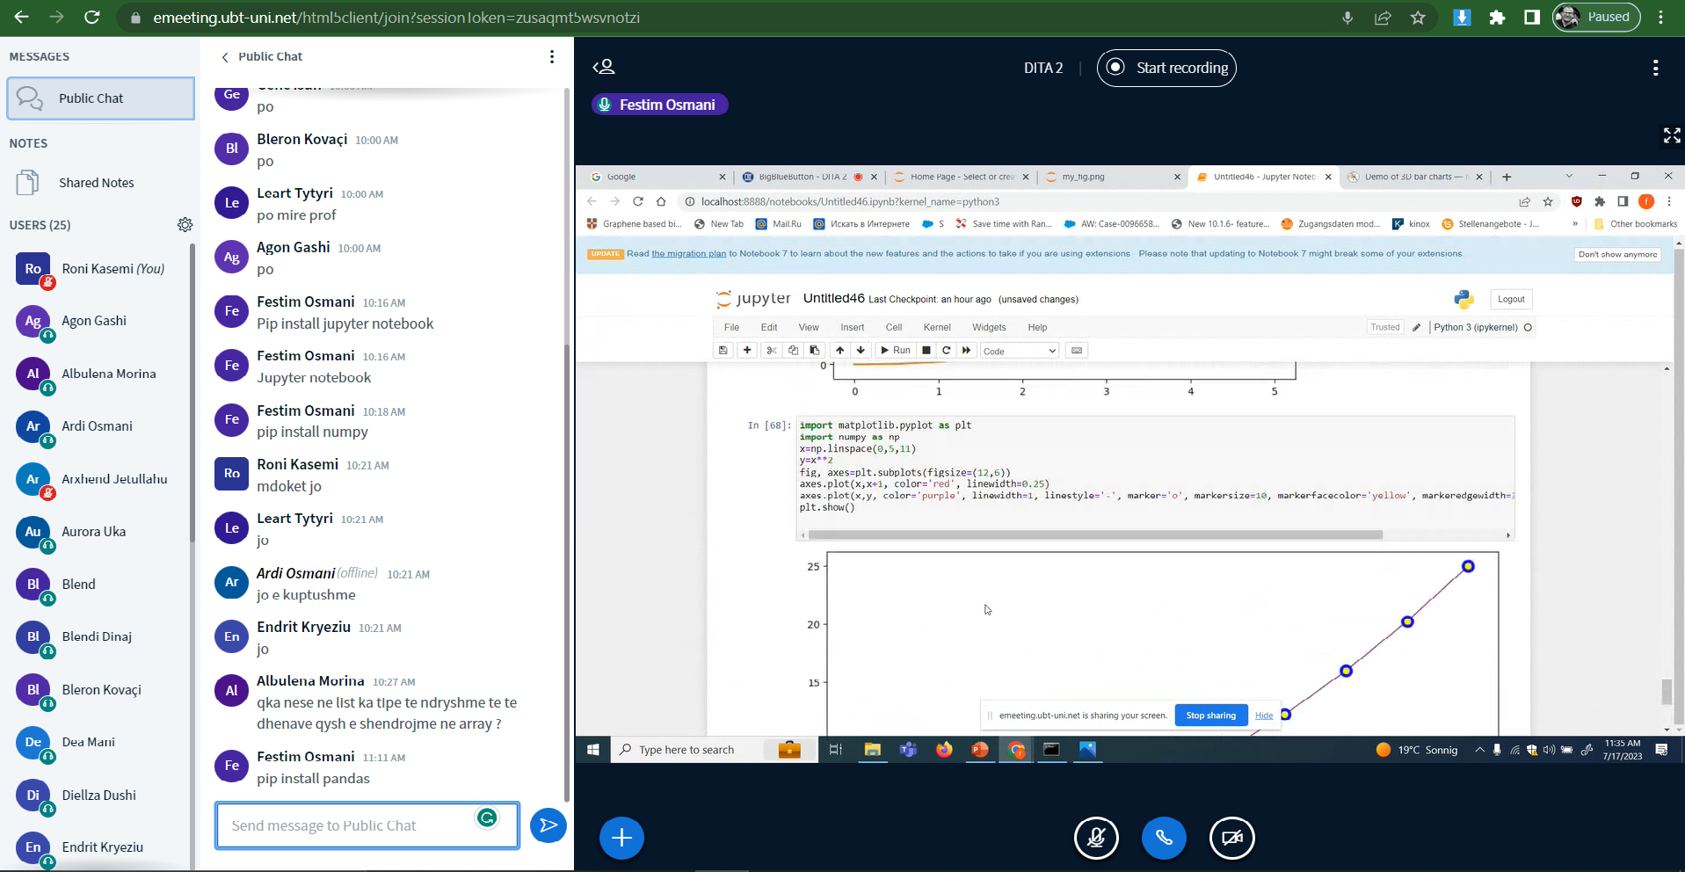Open Shared Notes
Image resolution: width=1685 pixels, height=872 pixels.
click(x=96, y=183)
